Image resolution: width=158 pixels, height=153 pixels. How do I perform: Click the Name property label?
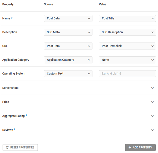point(6,18)
